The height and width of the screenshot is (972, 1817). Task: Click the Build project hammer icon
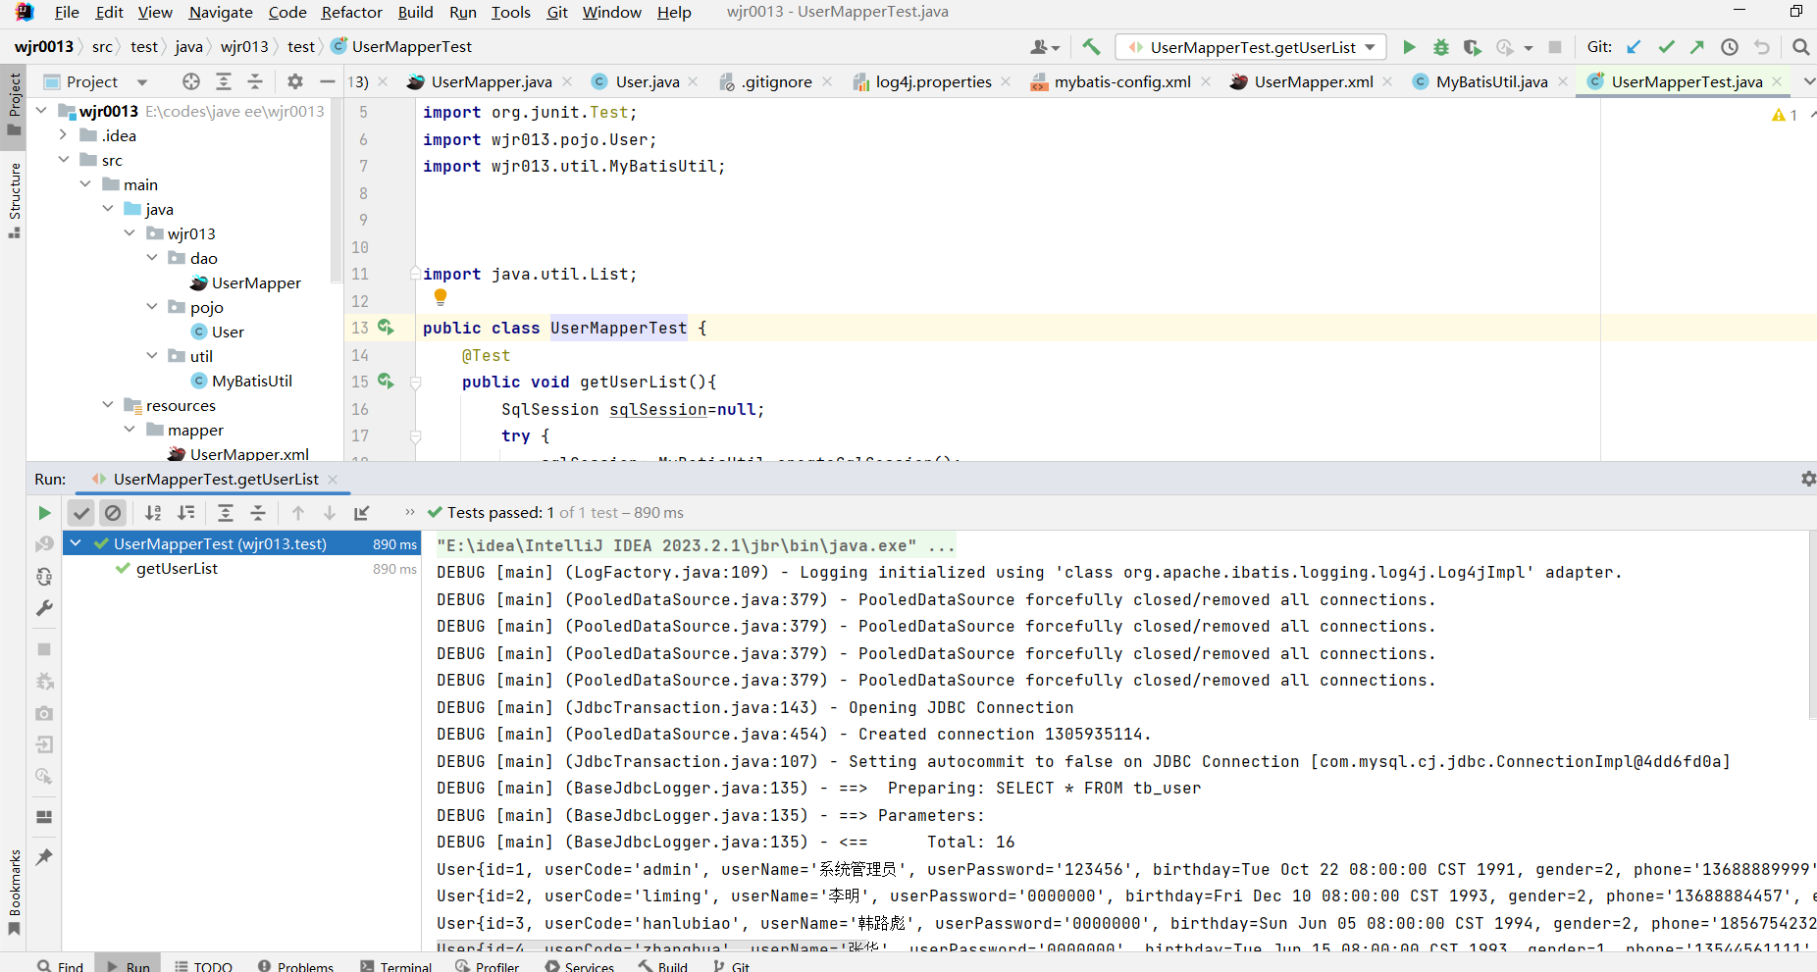pyautogui.click(x=1091, y=46)
